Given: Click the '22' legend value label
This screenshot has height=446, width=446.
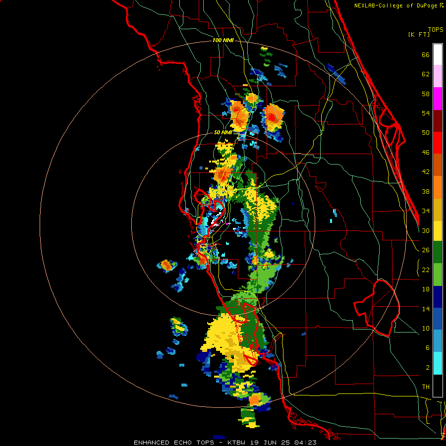Looking at the screenshot, I should pyautogui.click(x=426, y=270).
